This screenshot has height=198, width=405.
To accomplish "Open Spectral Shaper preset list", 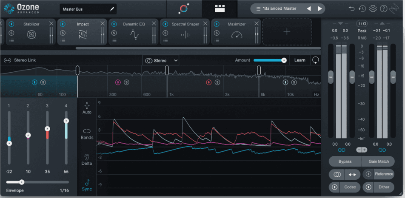I will pos(165,40).
